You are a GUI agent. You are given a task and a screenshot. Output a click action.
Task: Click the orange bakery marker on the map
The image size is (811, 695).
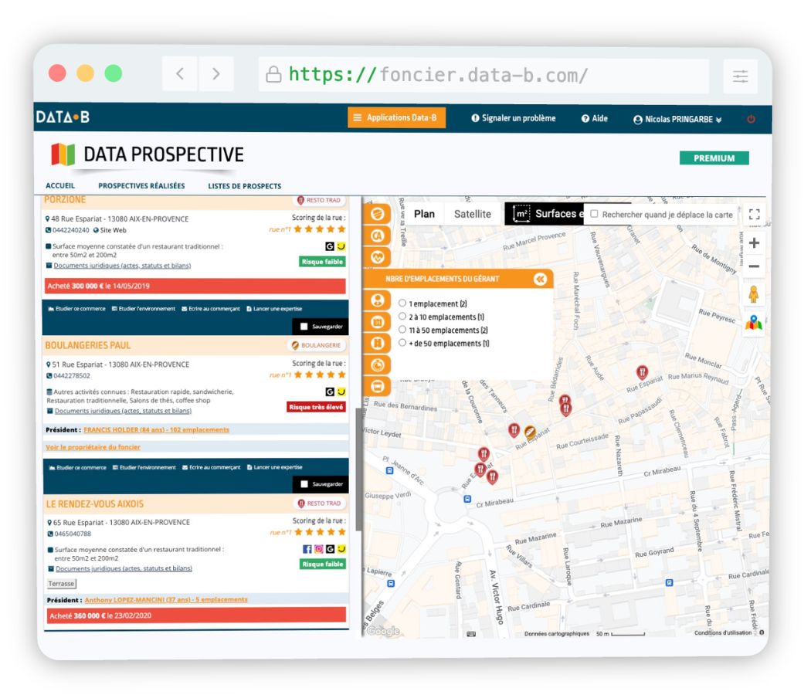(530, 431)
